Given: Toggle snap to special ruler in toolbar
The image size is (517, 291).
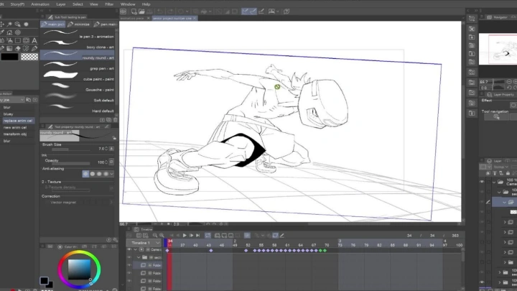Looking at the screenshot, I should coord(253,11).
